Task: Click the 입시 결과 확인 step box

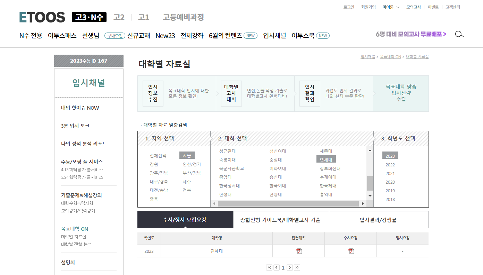Action: pyautogui.click(x=310, y=93)
